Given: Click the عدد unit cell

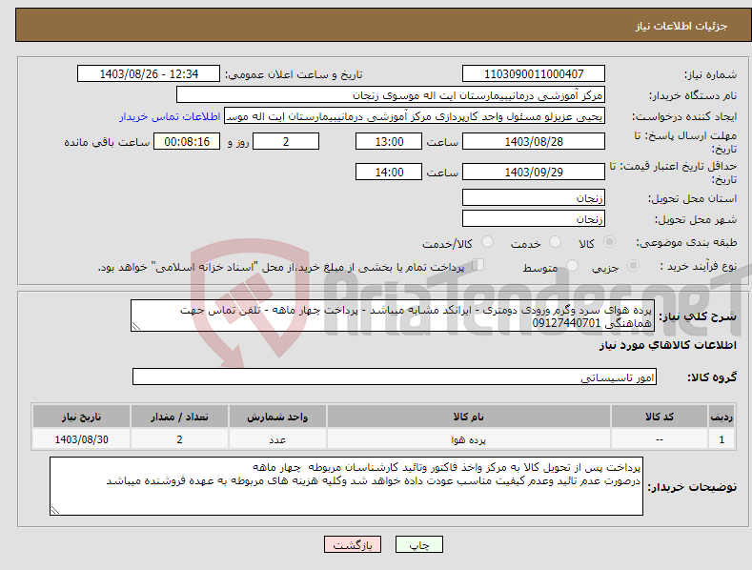Looking at the screenshot, I should coord(277,439).
